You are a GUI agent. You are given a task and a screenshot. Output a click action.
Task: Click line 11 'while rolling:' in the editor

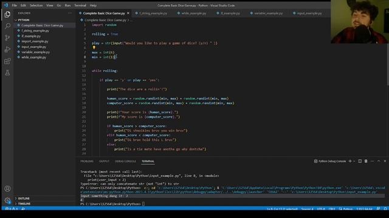point(105,71)
